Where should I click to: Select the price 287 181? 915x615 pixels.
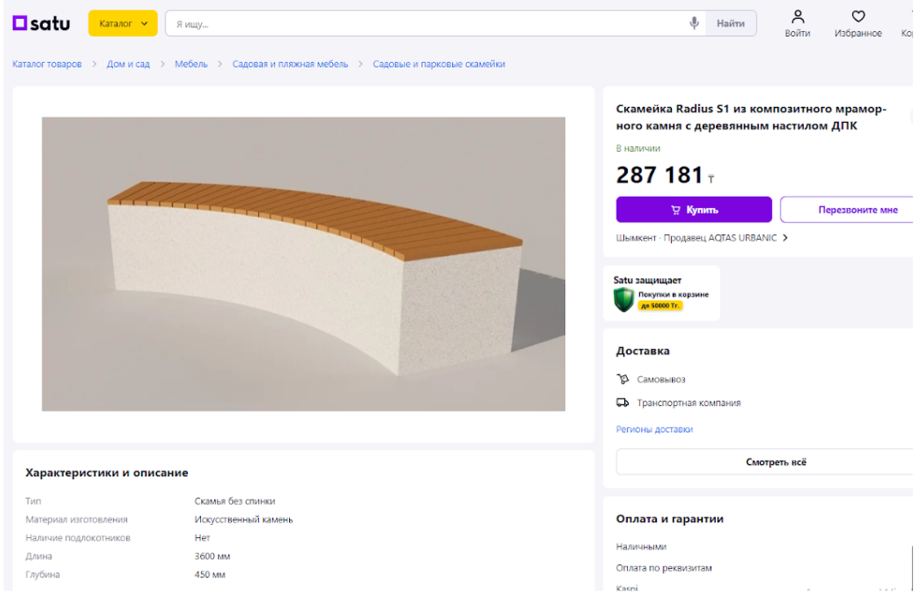point(660,175)
